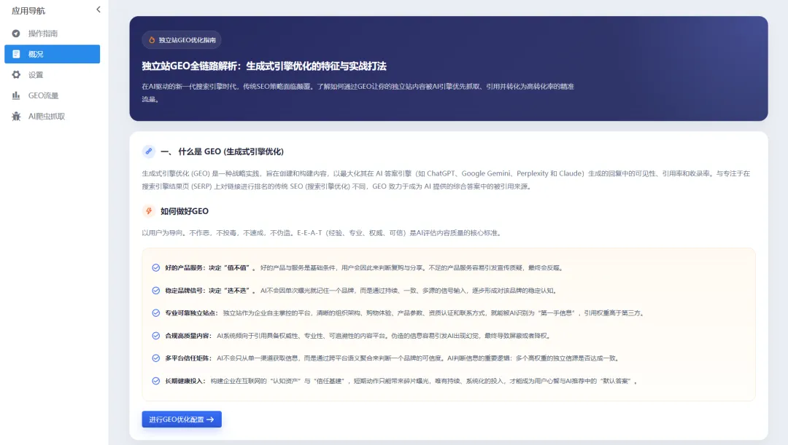Click the heading 一、什么是 GEO (生成式引擎优化)
The width and height of the screenshot is (788, 445).
[222, 151]
